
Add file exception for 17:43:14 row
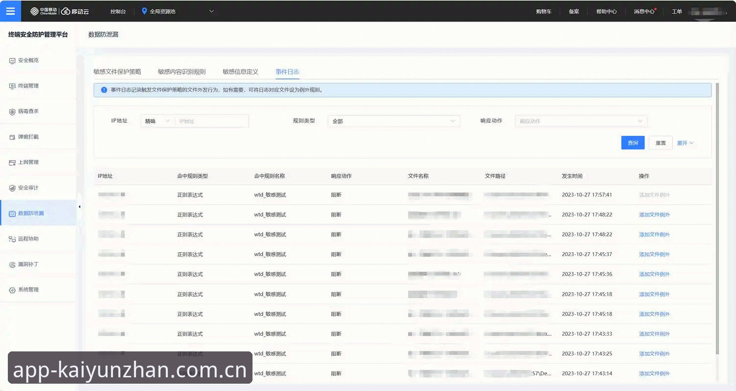[x=654, y=374]
